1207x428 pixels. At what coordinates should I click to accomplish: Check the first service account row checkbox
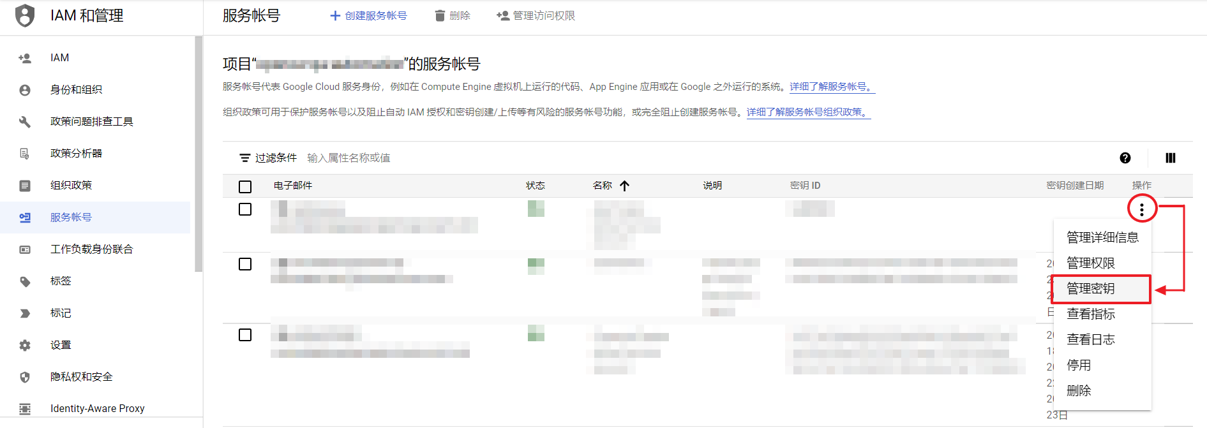pos(245,209)
